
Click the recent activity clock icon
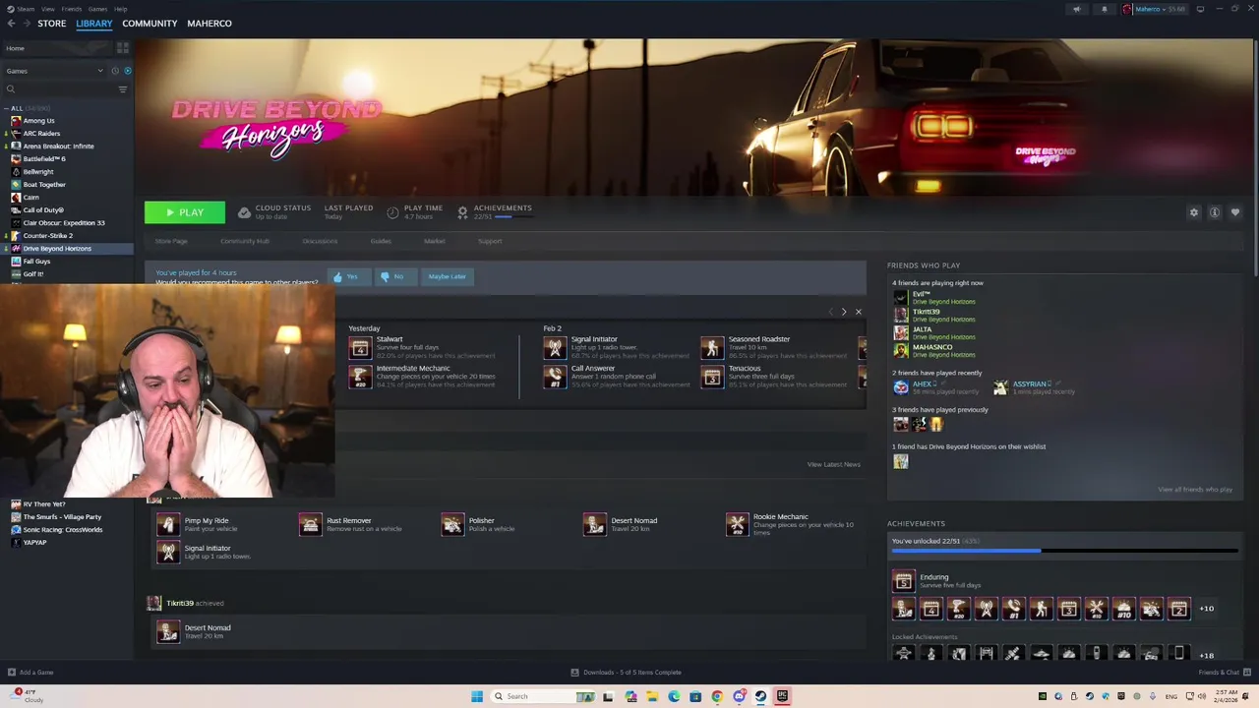click(x=115, y=71)
